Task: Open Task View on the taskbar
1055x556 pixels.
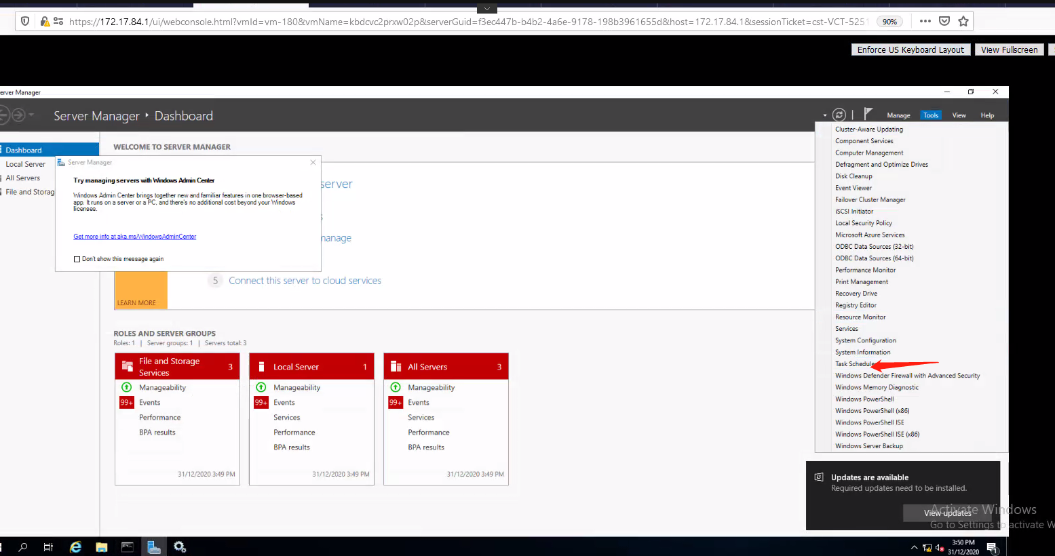Action: (x=48, y=547)
